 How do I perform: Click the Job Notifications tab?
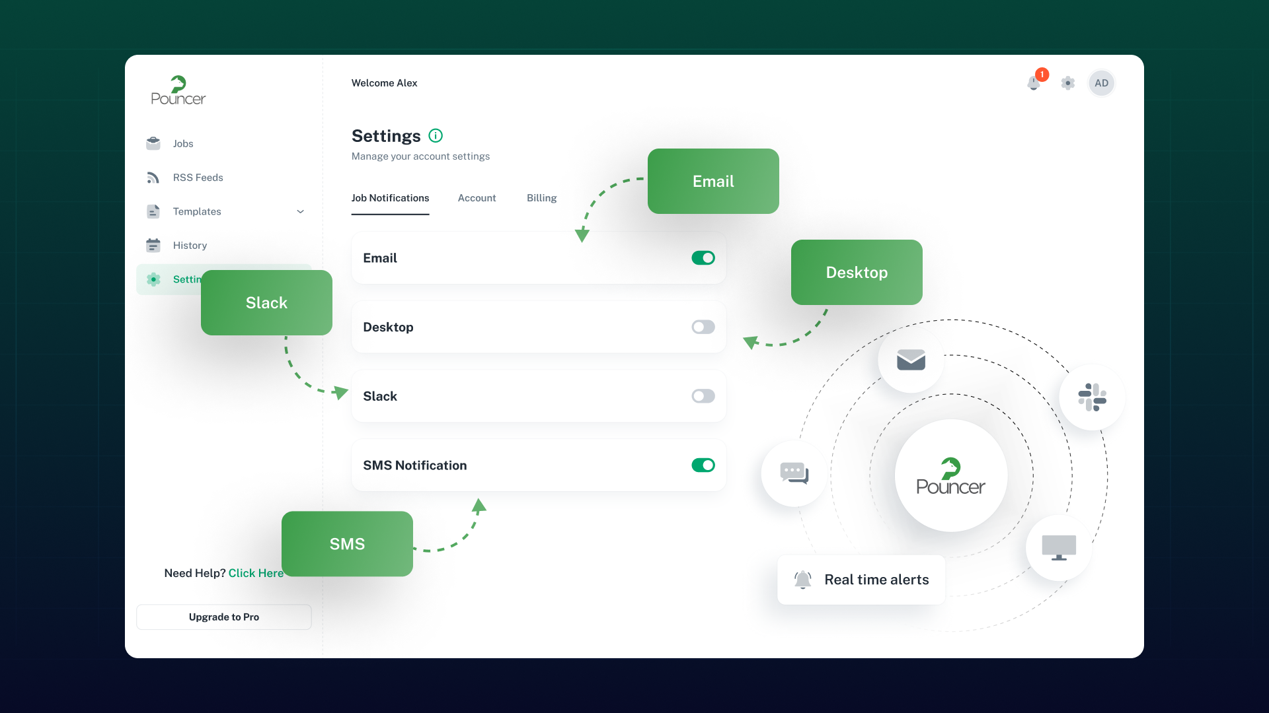coord(389,197)
